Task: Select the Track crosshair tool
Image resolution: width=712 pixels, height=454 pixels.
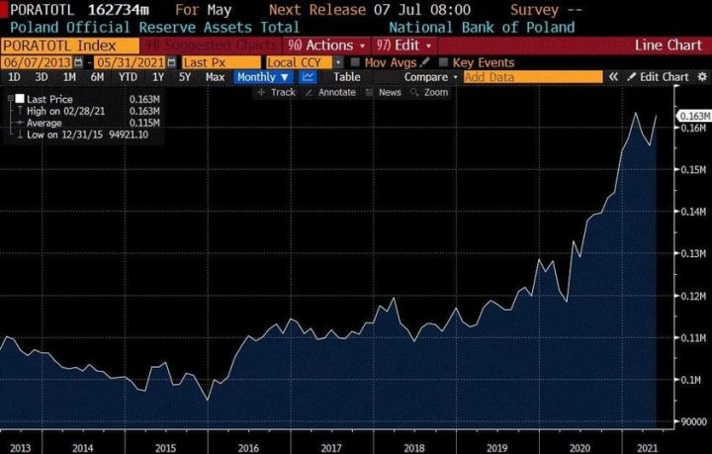Action: click(x=277, y=92)
